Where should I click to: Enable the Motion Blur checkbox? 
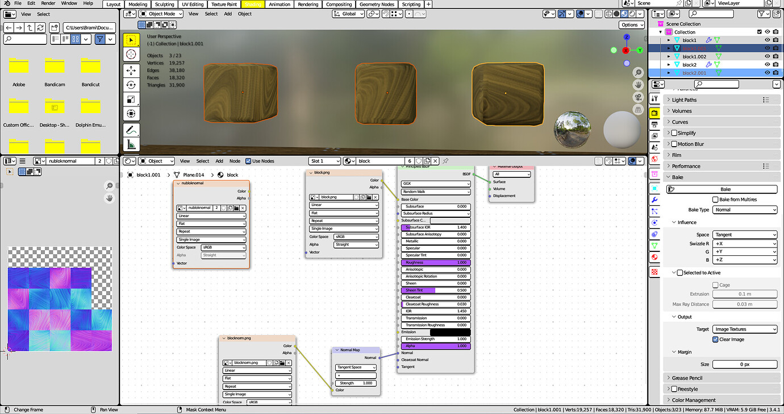coord(674,144)
